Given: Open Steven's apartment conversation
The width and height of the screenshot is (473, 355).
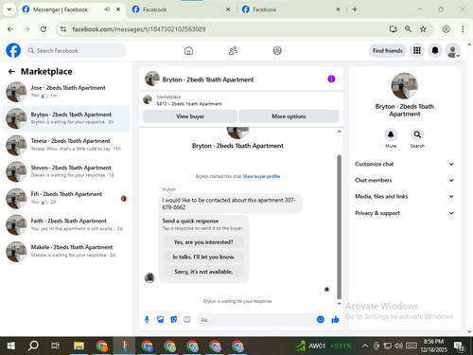Looking at the screenshot, I should [x=66, y=171].
